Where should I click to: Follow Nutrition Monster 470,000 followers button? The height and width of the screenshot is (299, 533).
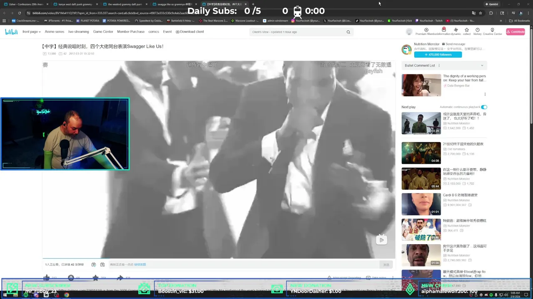[438, 54]
